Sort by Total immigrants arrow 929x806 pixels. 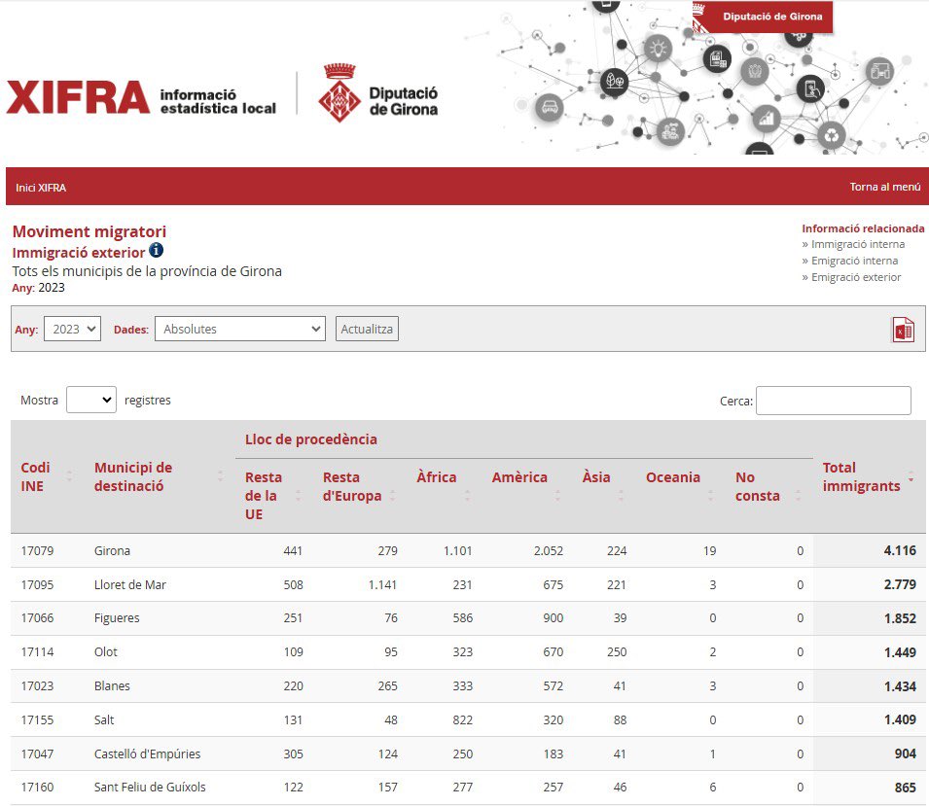911,476
